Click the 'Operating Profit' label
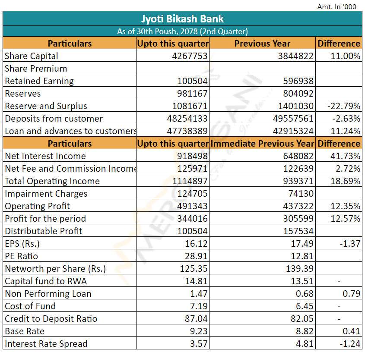Viewport: 365px width, 352px height. click(x=37, y=207)
